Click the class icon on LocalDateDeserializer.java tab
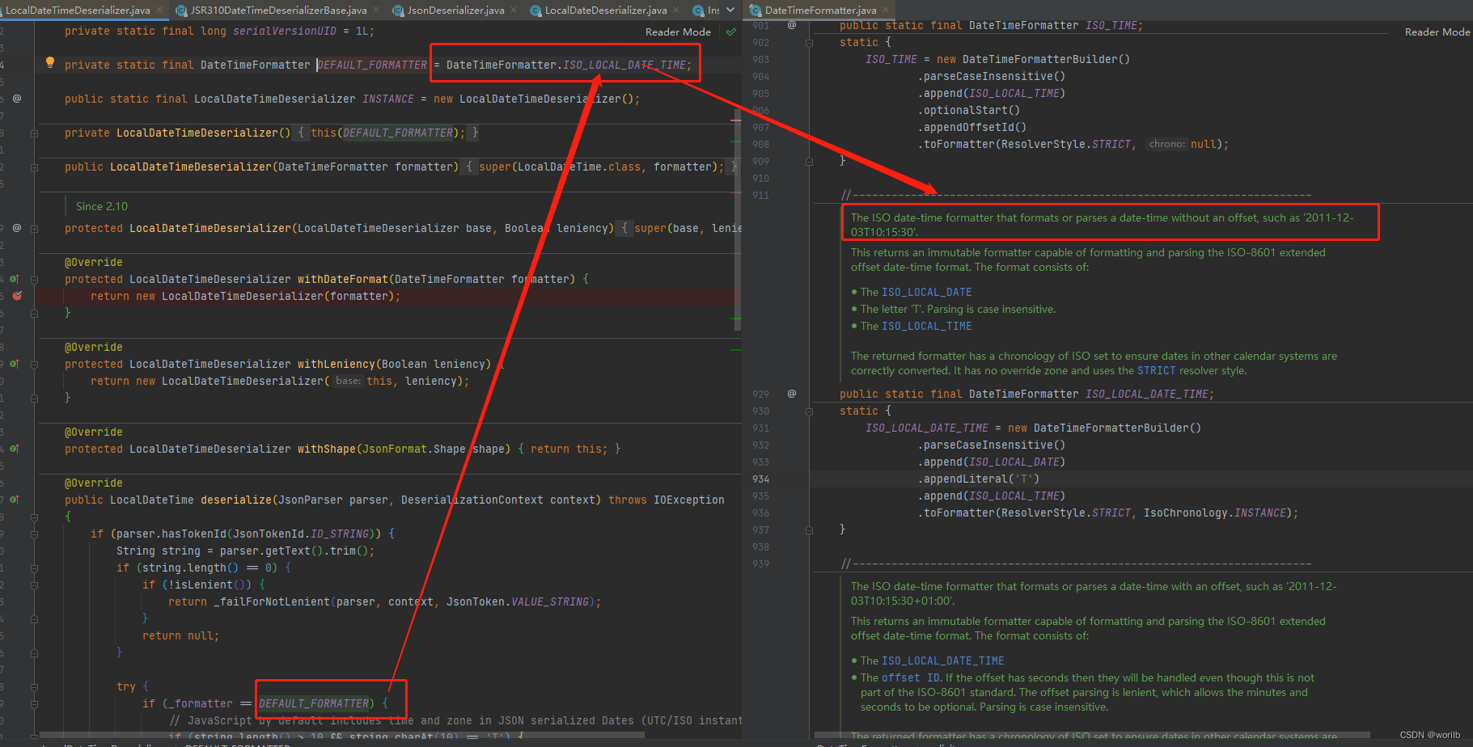The height and width of the screenshot is (747, 1473). pos(535,11)
